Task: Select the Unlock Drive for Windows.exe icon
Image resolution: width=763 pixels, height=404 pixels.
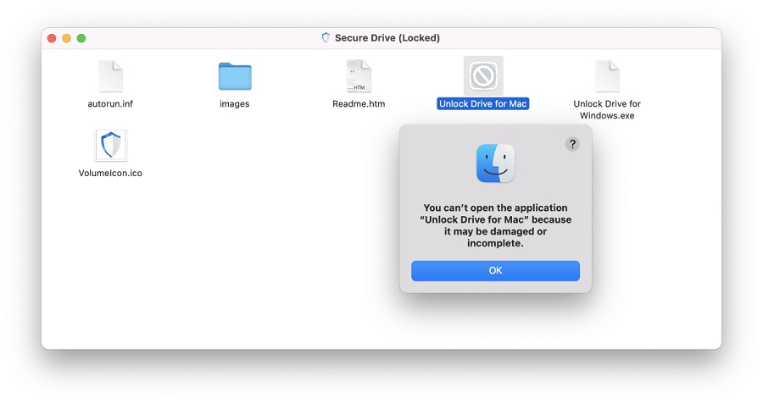Action: [607, 76]
